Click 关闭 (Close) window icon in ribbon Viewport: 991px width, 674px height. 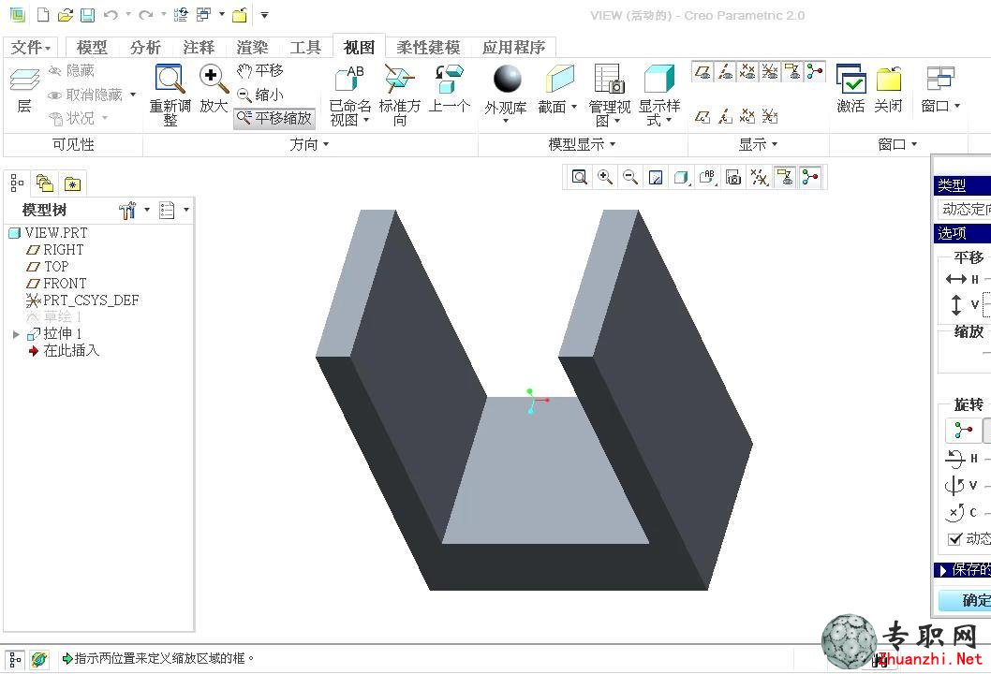[888, 89]
